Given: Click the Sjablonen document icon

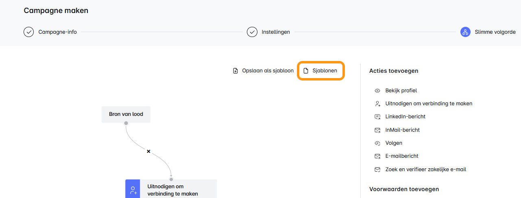Looking at the screenshot, I should click(x=306, y=71).
